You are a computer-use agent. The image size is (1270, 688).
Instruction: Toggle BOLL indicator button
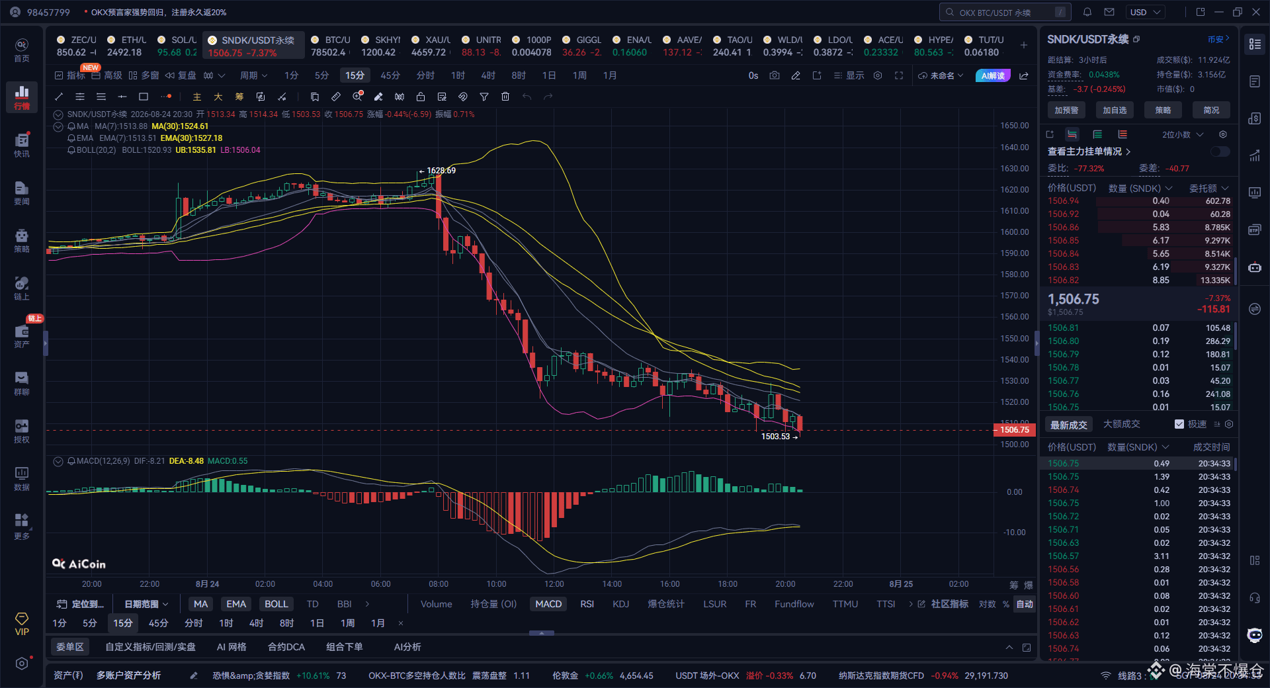pyautogui.click(x=276, y=604)
